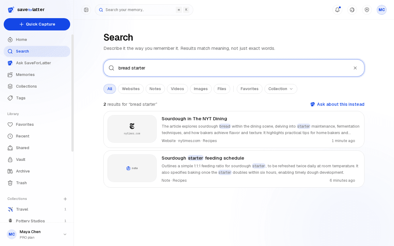
Task: Open Shared library section
Action: click(x=37, y=148)
